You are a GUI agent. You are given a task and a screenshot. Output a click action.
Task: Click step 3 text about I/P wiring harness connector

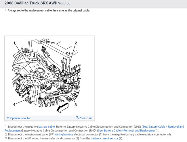pyautogui.click(x=64, y=138)
